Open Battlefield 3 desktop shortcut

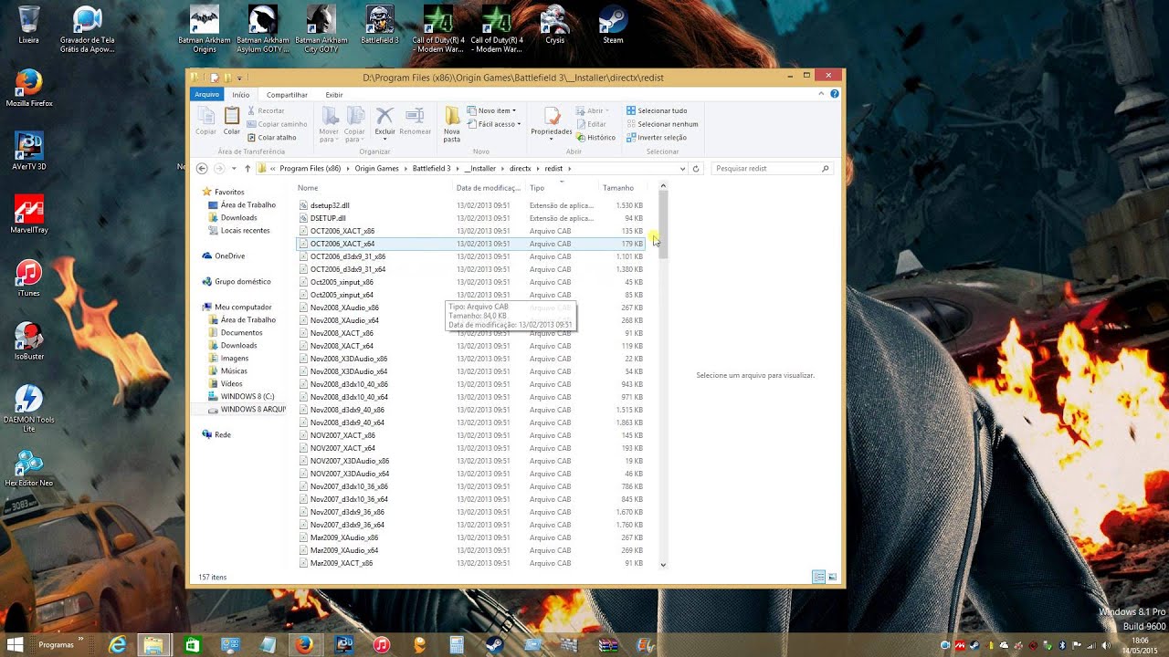click(380, 26)
